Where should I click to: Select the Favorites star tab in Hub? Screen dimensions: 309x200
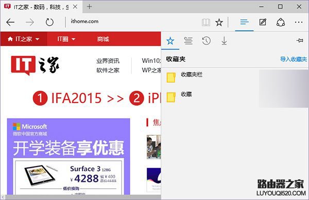pos(170,41)
